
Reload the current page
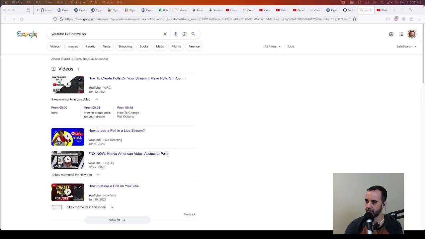(22, 19)
